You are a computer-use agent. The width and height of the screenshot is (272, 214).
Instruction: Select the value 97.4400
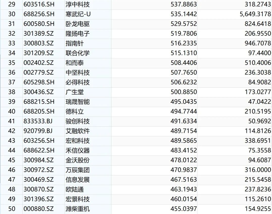pos(259,53)
